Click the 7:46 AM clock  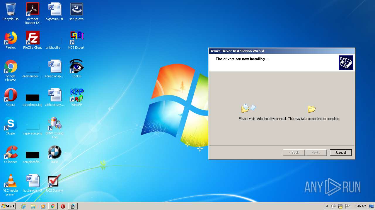tap(360, 206)
